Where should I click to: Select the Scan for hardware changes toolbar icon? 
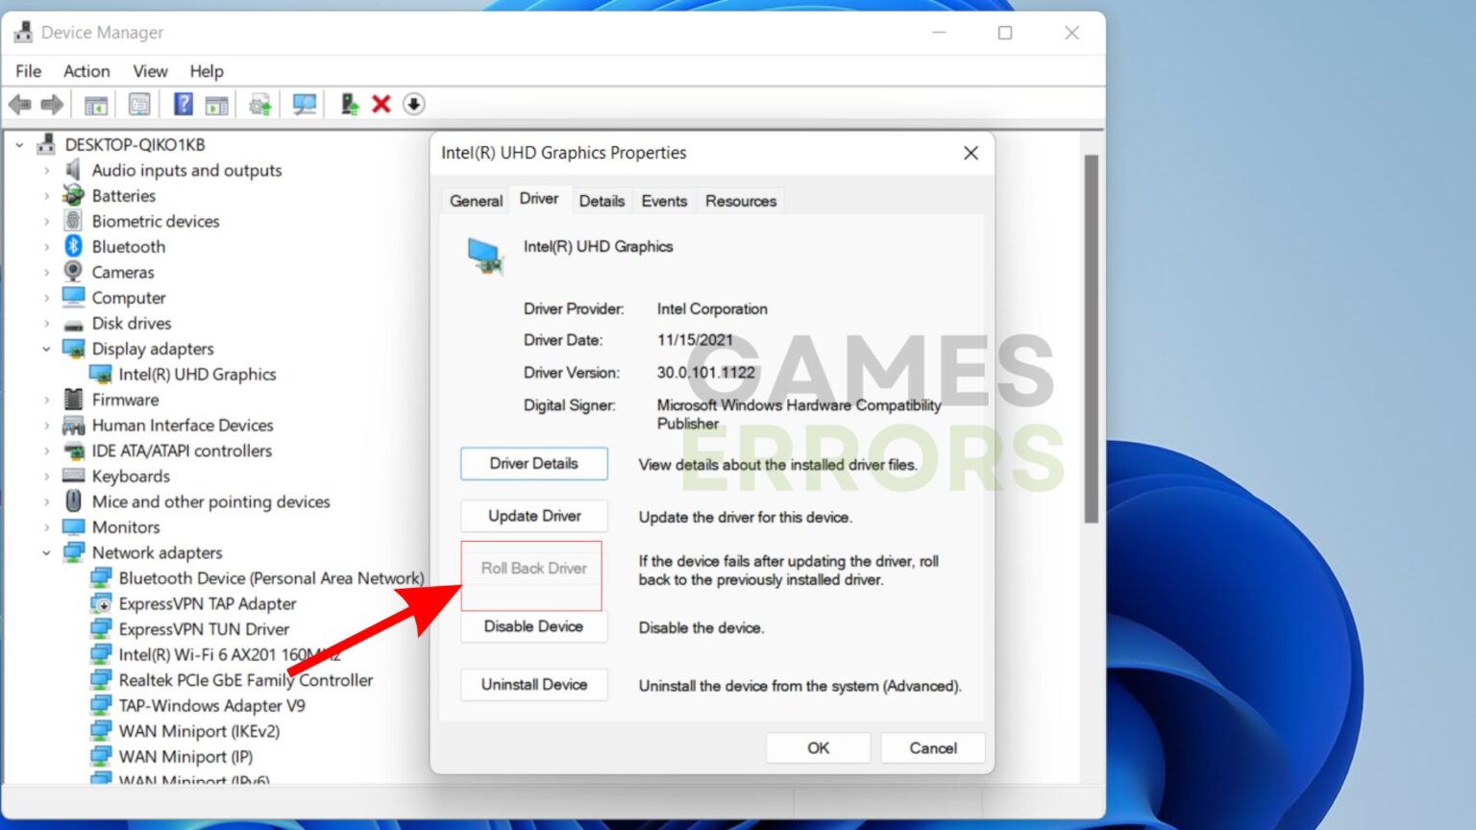click(305, 104)
